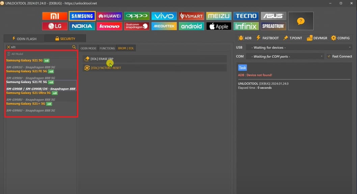
Task: Open the BROM | EDL tab
Action: click(126, 48)
